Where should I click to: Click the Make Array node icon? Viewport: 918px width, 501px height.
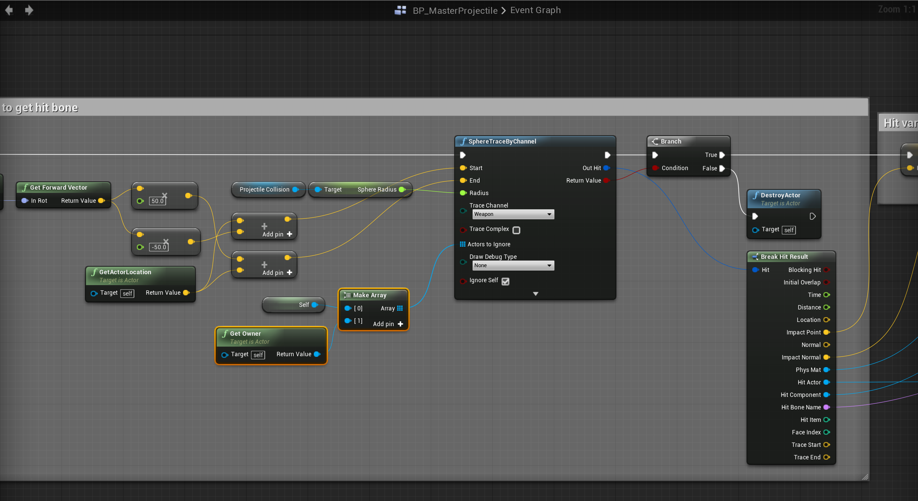[x=347, y=295]
